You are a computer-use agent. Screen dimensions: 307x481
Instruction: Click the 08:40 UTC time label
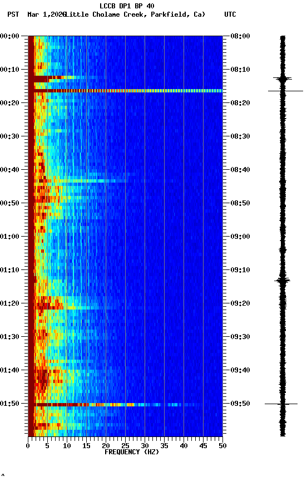click(x=240, y=170)
